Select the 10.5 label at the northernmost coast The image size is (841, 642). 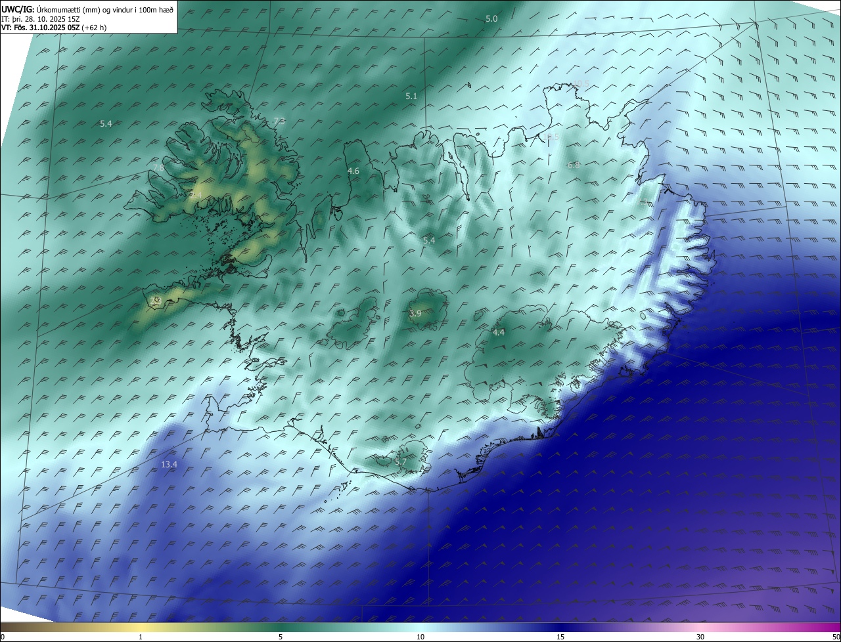(x=581, y=83)
